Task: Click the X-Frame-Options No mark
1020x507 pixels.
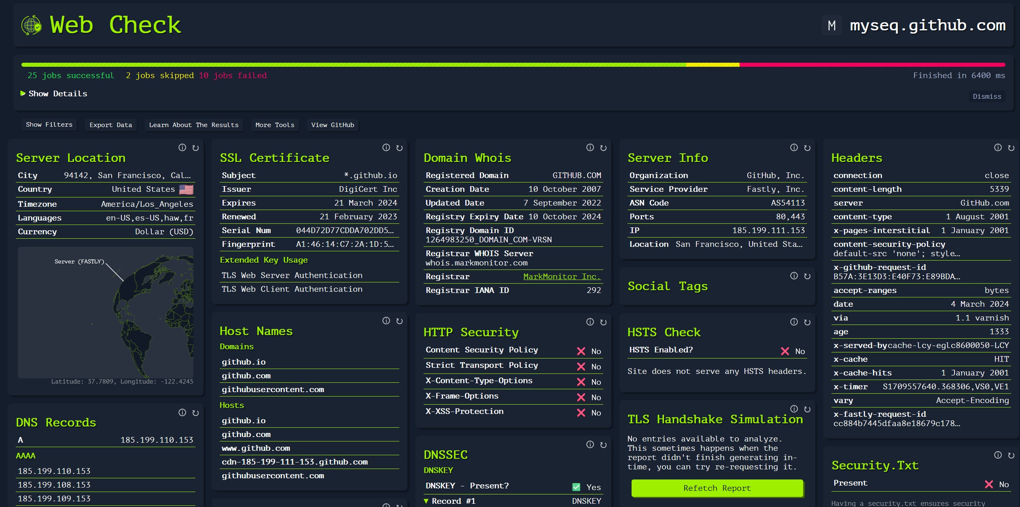Action: [581, 397]
